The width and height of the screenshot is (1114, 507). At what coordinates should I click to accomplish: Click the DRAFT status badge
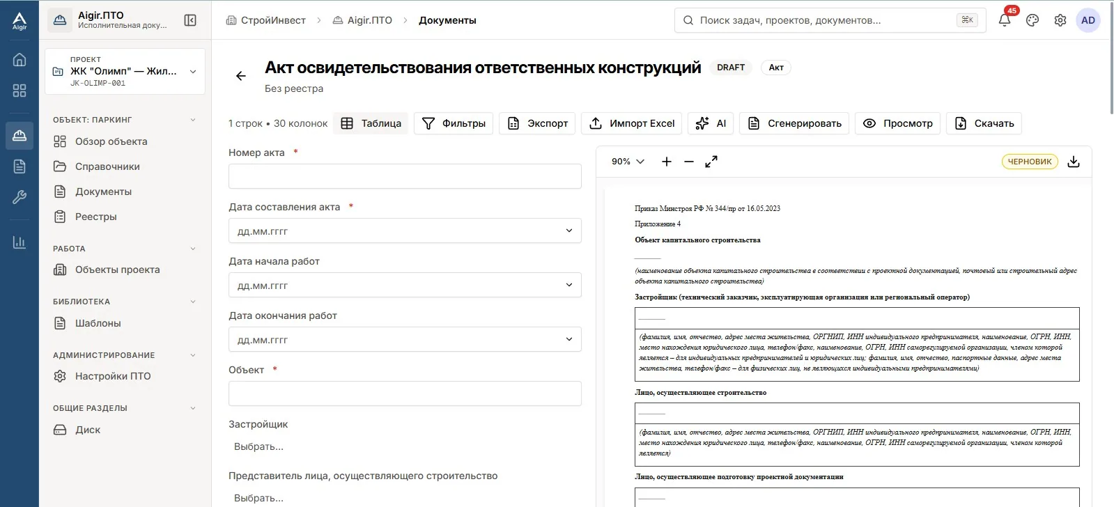[x=731, y=68]
